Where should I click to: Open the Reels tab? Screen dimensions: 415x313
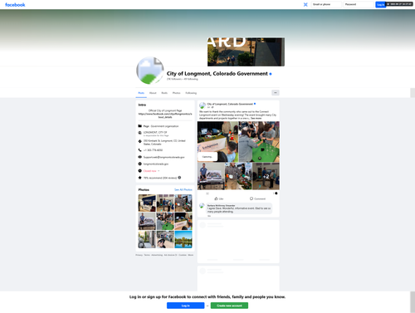pyautogui.click(x=164, y=93)
